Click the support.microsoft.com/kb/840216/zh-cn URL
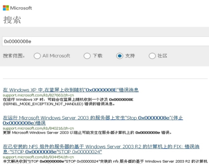 click(38, 128)
